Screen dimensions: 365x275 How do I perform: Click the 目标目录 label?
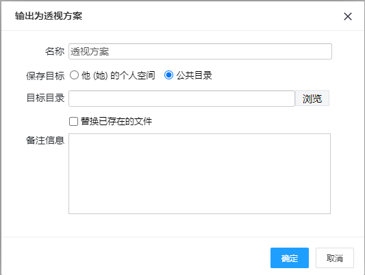tap(45, 98)
